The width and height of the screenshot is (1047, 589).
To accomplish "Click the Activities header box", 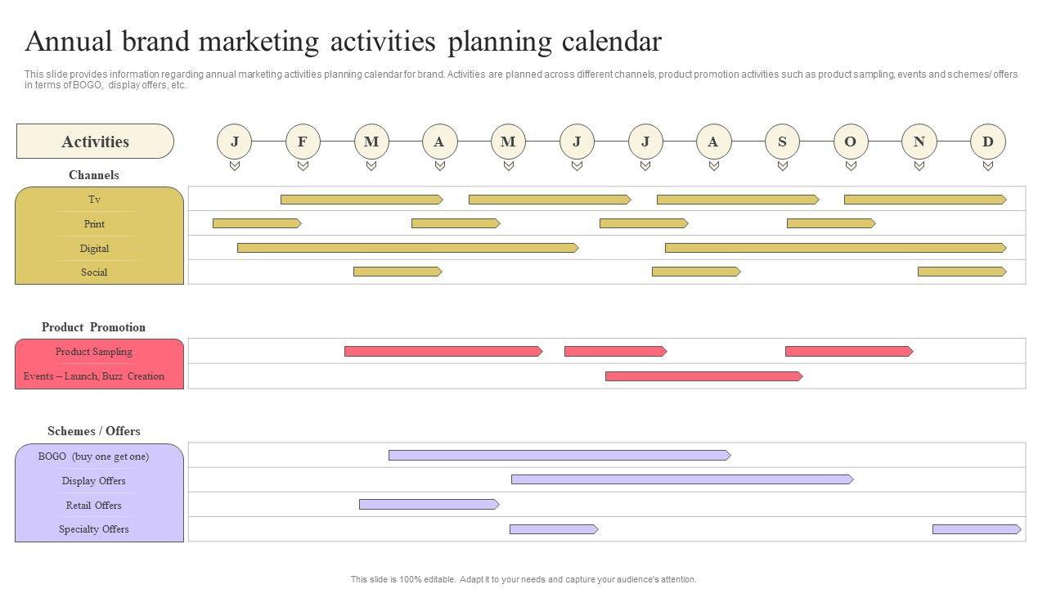I will coord(95,142).
